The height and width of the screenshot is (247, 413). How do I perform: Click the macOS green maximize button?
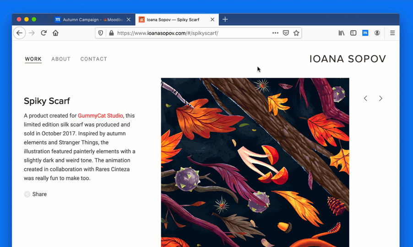coord(34,19)
